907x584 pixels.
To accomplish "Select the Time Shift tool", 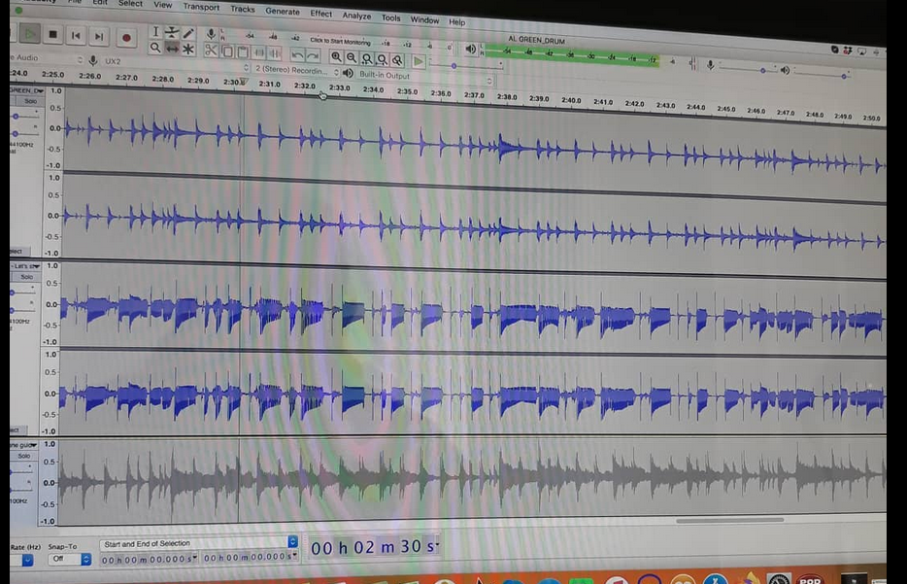I will click(172, 49).
